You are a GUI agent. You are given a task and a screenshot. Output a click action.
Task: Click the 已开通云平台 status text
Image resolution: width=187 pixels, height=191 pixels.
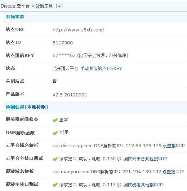(65, 69)
